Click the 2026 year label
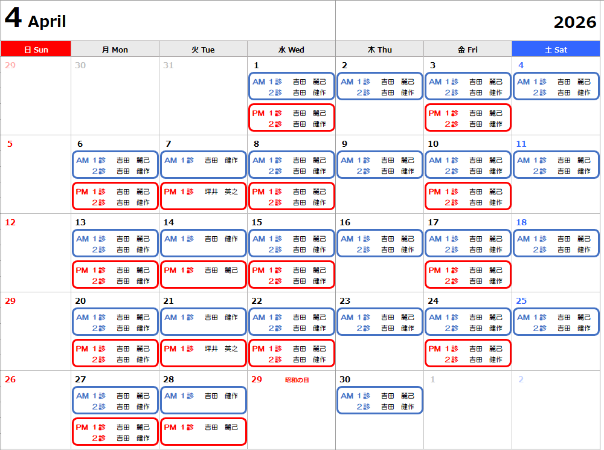Screen dimensions: 604x450 (574, 22)
